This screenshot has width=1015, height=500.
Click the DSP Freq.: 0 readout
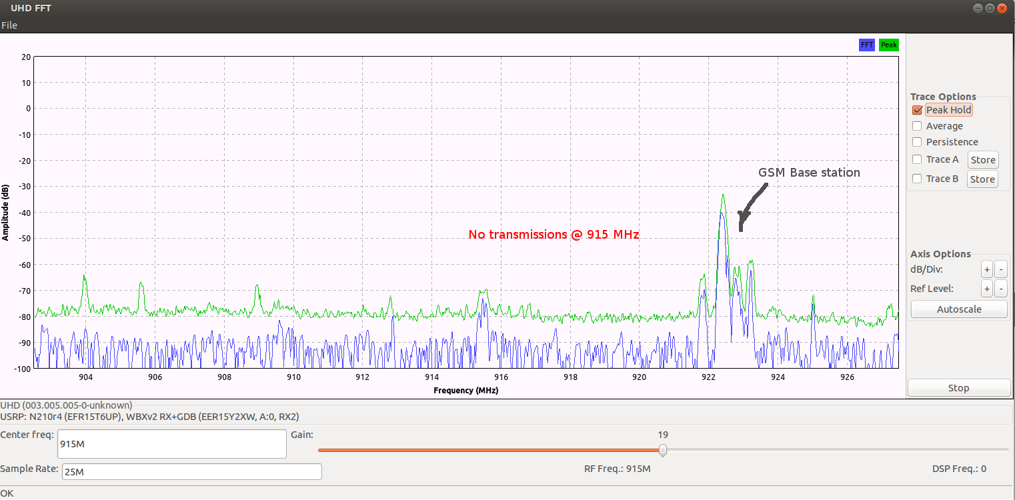pyautogui.click(x=959, y=469)
